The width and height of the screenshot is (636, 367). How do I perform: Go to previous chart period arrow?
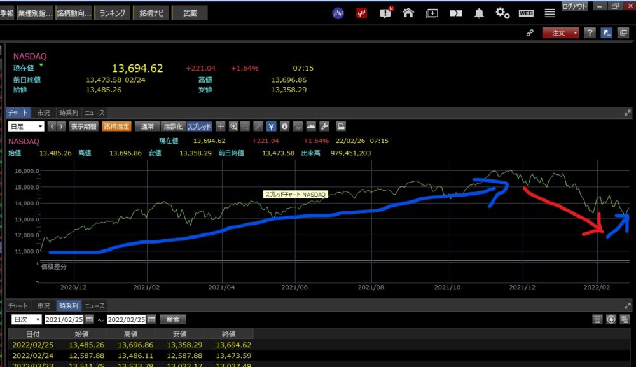52,127
